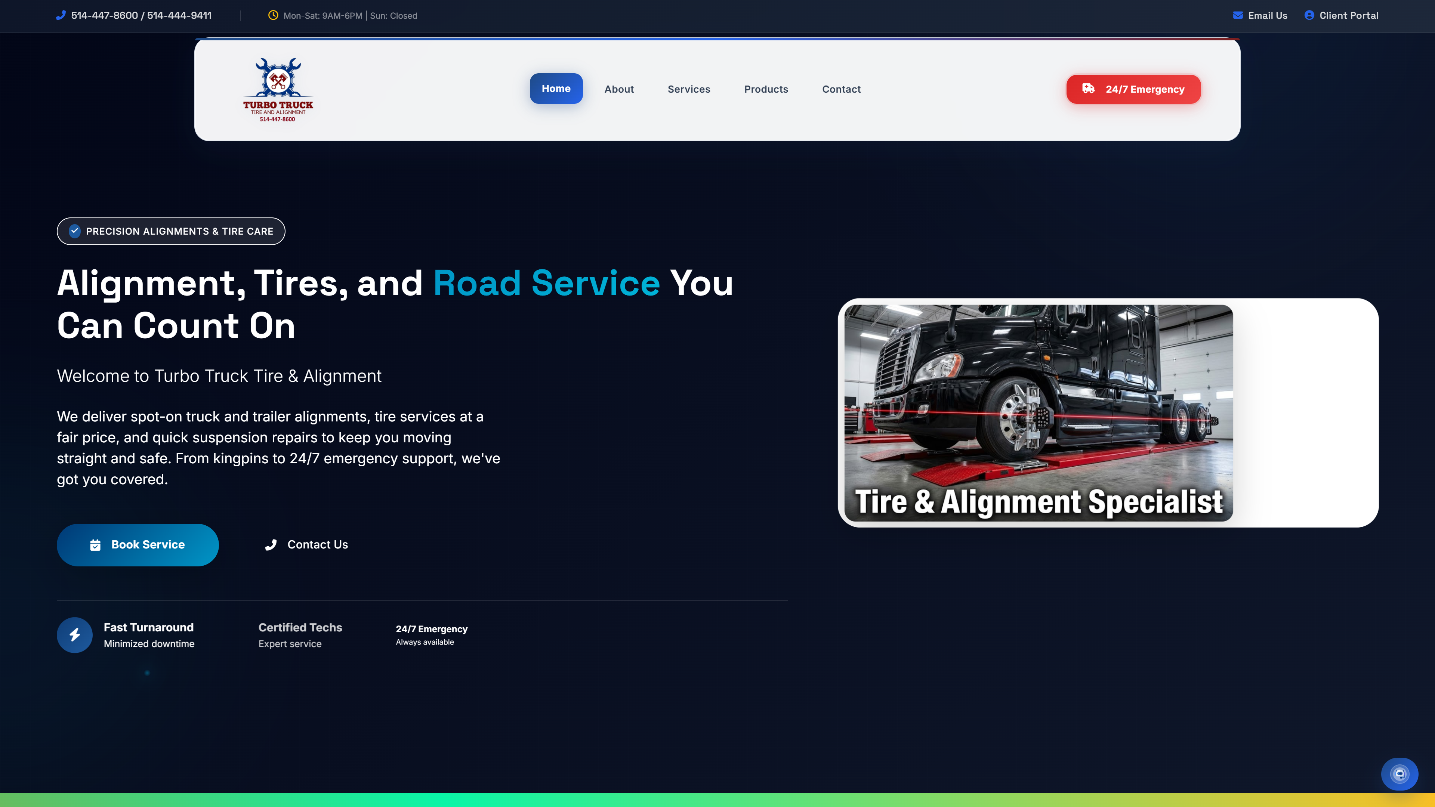This screenshot has height=807, width=1435.
Task: Click the Turbo Truck logo
Action: (277, 89)
